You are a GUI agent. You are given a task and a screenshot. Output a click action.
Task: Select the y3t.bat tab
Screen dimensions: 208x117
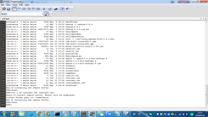click(5, 19)
